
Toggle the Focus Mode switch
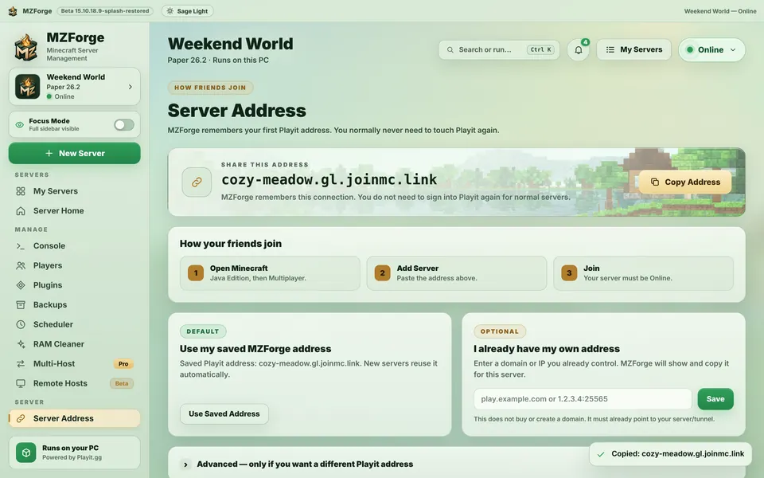[x=124, y=125]
